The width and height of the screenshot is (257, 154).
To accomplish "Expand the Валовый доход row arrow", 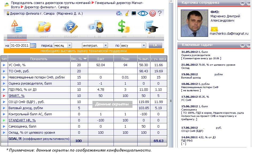I will [4, 108].
